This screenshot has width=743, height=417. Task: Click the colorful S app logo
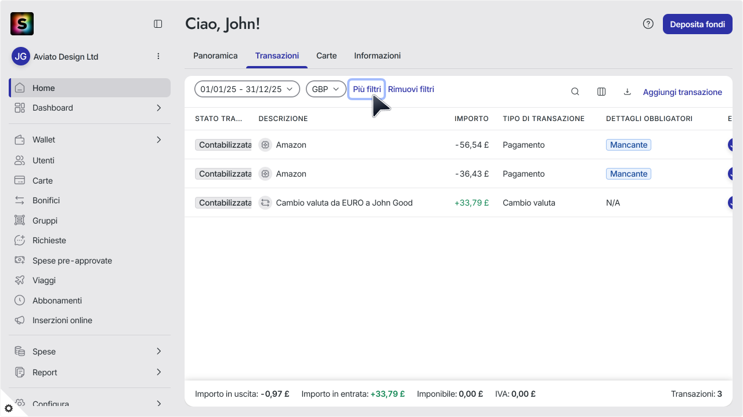pyautogui.click(x=22, y=24)
